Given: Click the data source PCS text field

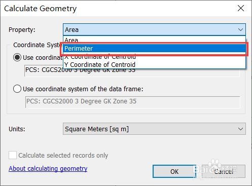Looking at the screenshot, I should [132, 70].
